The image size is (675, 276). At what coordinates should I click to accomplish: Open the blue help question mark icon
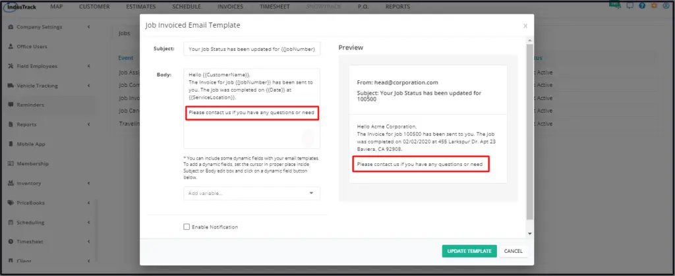pyautogui.click(x=642, y=5)
